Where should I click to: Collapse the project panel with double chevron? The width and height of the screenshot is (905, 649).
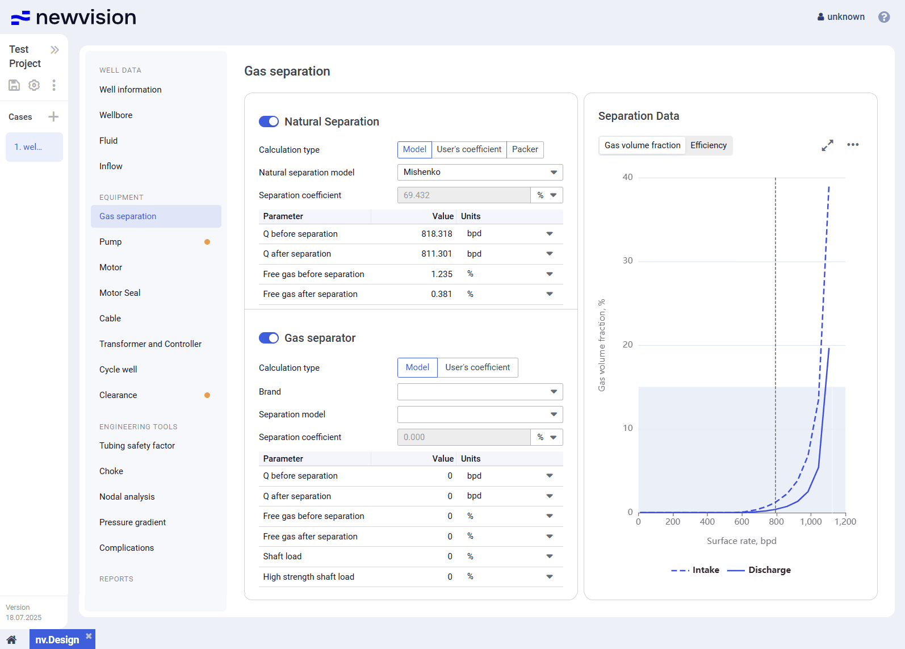point(55,50)
